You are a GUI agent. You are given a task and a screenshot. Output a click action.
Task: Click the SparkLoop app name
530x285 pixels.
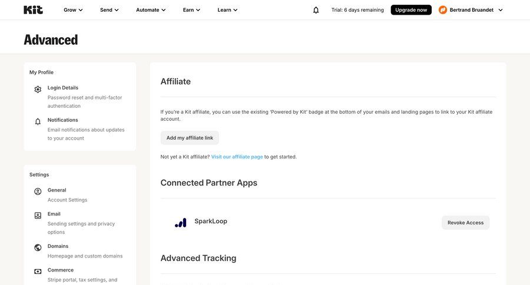click(211, 221)
